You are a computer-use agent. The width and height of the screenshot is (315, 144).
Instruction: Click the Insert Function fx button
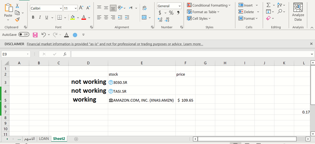pos(65,54)
